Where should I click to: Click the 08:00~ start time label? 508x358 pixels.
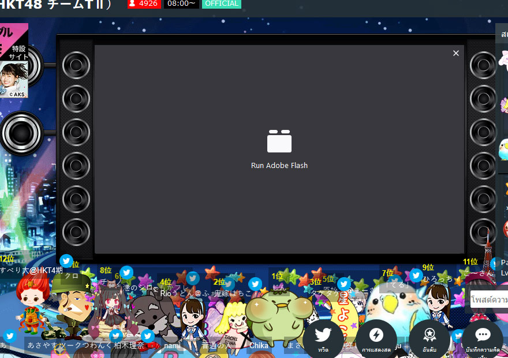pyautogui.click(x=181, y=3)
